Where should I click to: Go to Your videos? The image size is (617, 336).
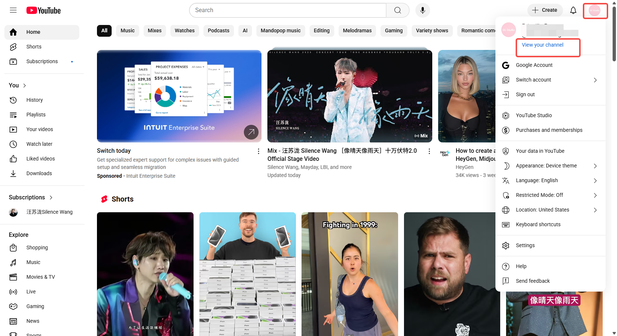42,129
